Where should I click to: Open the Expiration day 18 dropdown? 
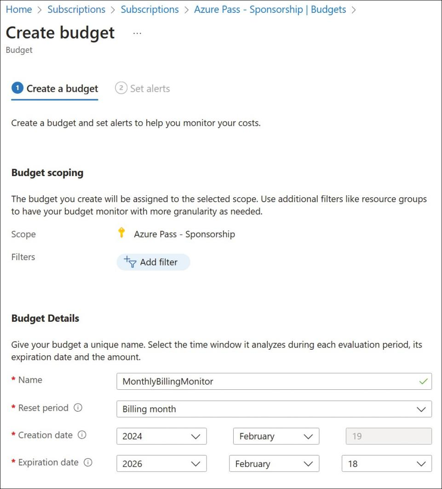click(387, 463)
